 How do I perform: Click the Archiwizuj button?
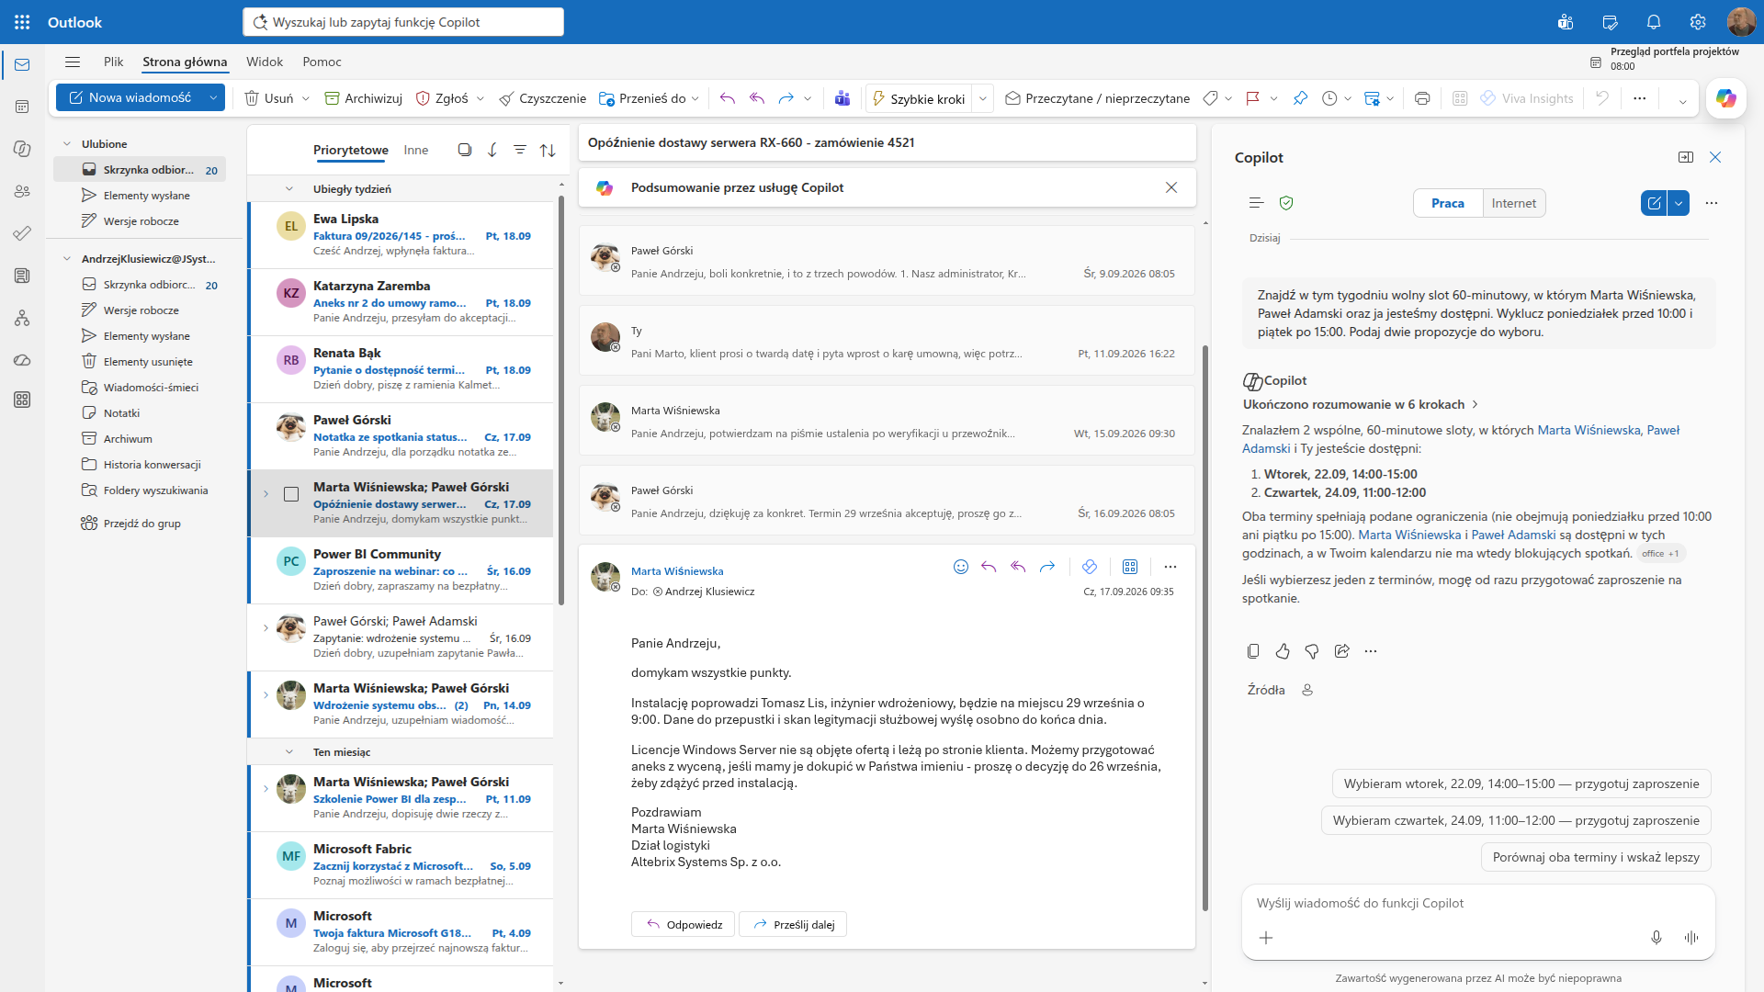click(x=364, y=98)
